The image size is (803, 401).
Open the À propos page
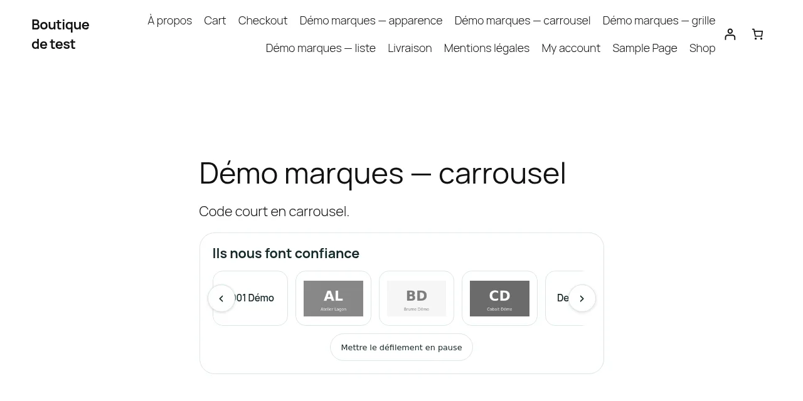[170, 21]
